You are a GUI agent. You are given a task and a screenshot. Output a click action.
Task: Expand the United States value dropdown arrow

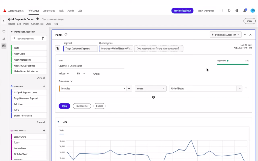(239, 88)
